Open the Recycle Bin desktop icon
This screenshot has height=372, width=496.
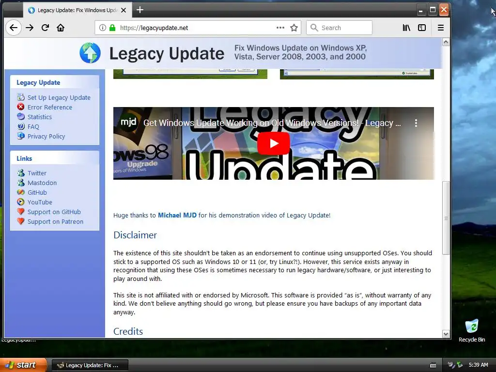pyautogui.click(x=472, y=331)
